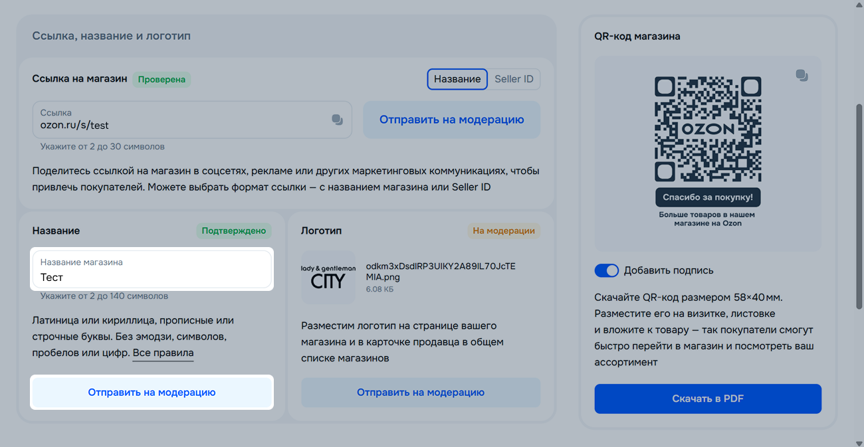
Task: Click the CITY logo thumbnail
Action: (x=328, y=277)
